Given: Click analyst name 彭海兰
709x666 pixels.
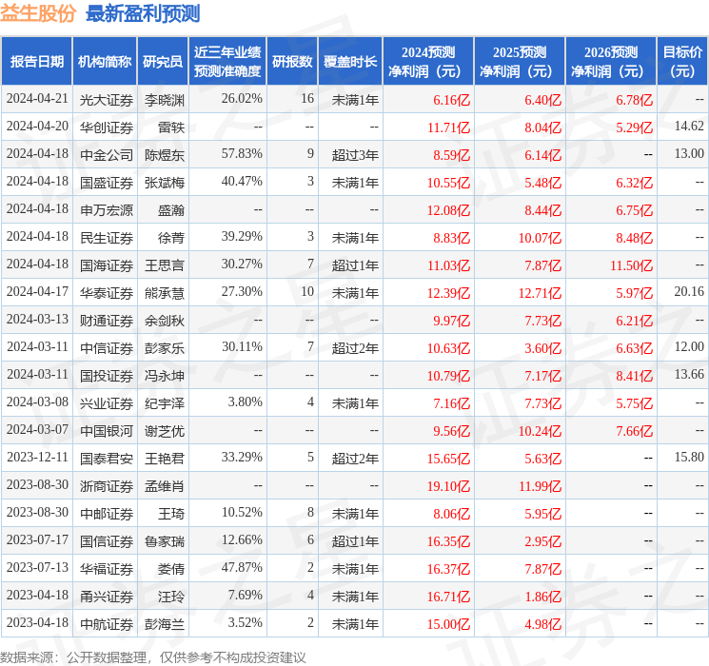Looking at the screenshot, I should point(165,624).
